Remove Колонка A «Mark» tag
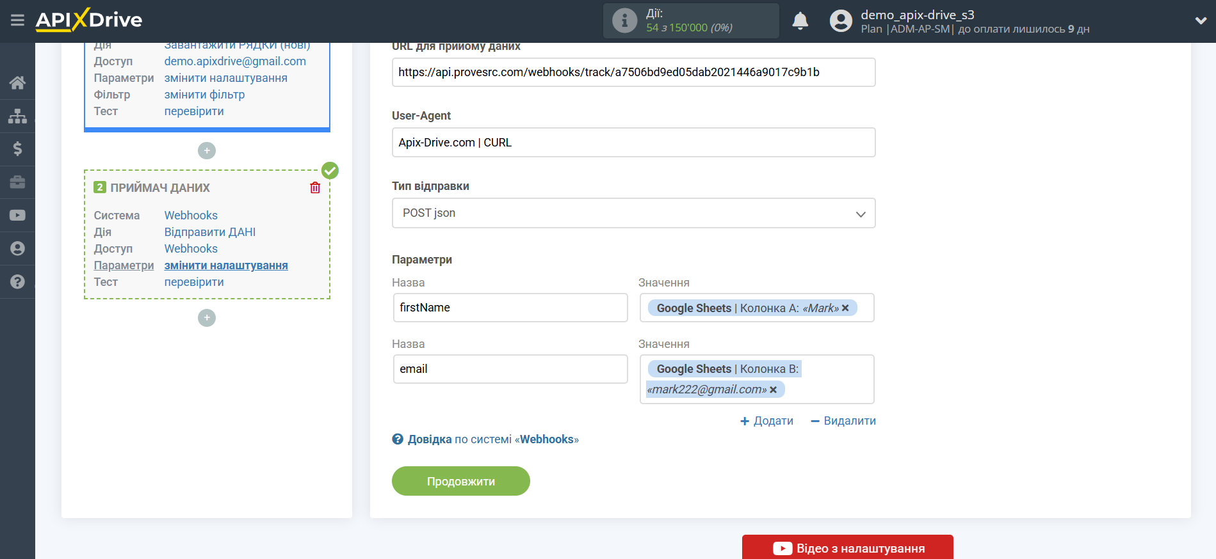 [845, 308]
